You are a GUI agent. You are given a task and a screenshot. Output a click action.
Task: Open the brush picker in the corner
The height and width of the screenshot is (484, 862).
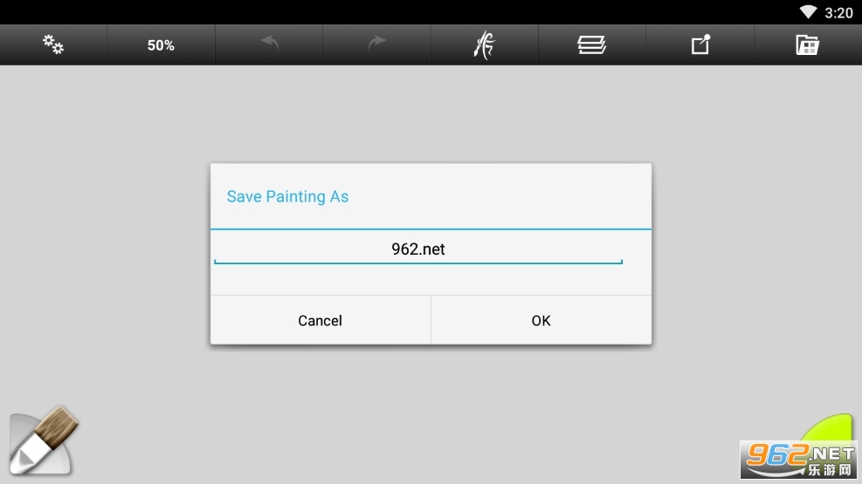pyautogui.click(x=44, y=440)
